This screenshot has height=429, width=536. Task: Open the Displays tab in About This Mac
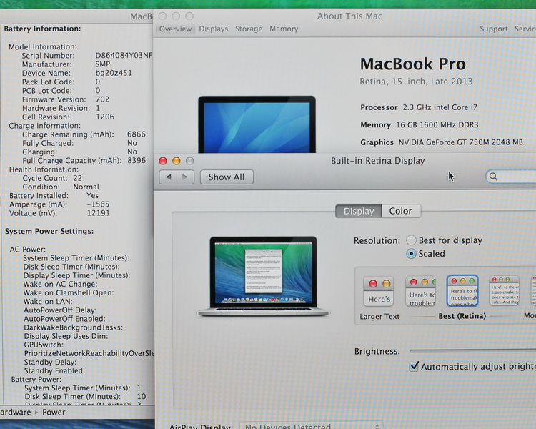tap(214, 29)
